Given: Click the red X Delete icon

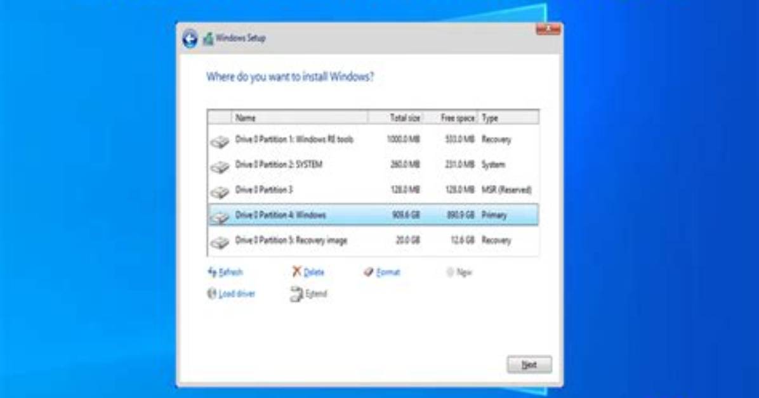Looking at the screenshot, I should [297, 271].
